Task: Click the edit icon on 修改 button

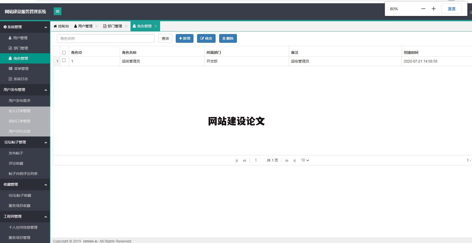Action: [x=202, y=38]
